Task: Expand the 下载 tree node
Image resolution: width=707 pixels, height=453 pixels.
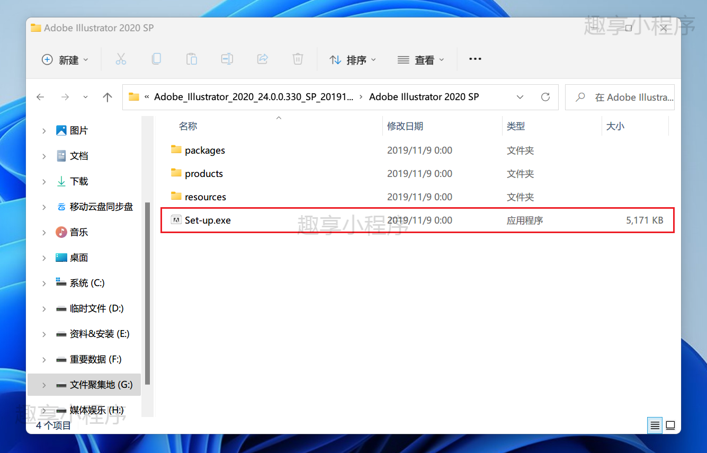Action: click(44, 181)
